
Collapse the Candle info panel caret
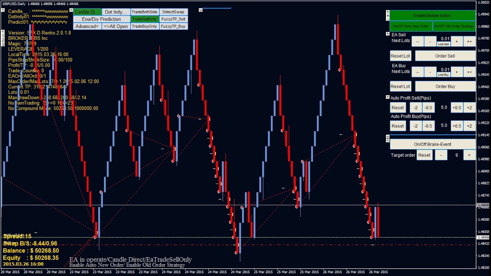pos(3,11)
